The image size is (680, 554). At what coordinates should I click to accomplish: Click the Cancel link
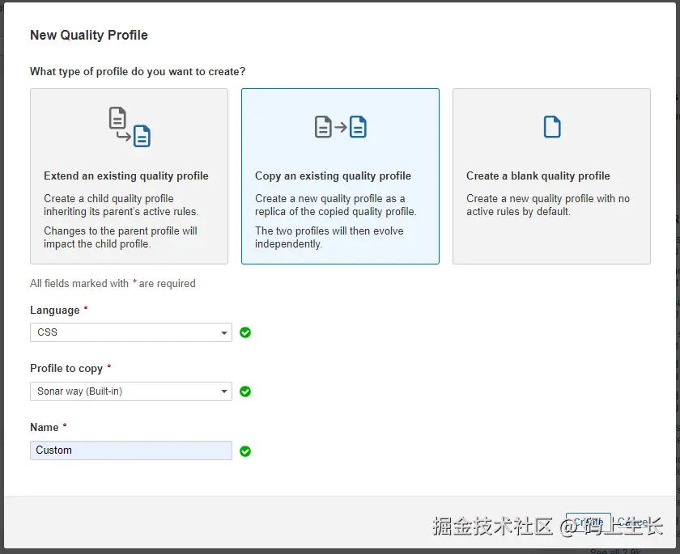coord(634,522)
